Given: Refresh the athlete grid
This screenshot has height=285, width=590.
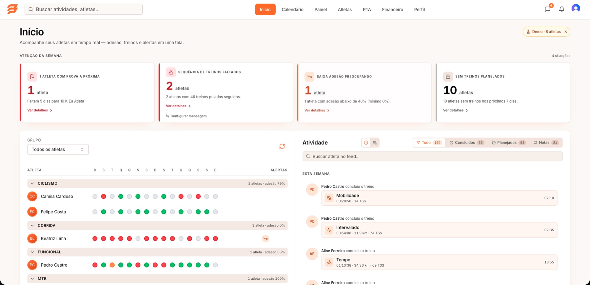Looking at the screenshot, I should pos(282,146).
